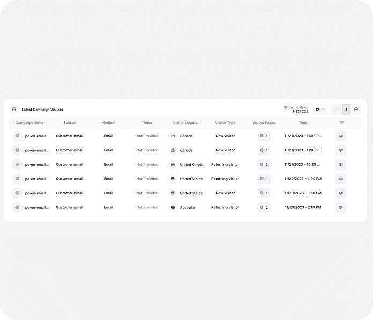The width and height of the screenshot is (373, 320).
Task: Click flag icon in the 4:00 PM row
Action: point(173,179)
